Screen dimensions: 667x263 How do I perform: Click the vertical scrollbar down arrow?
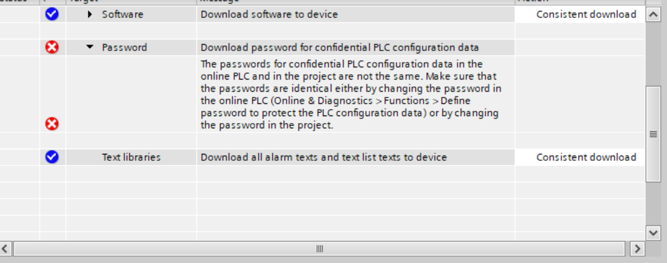[654, 232]
